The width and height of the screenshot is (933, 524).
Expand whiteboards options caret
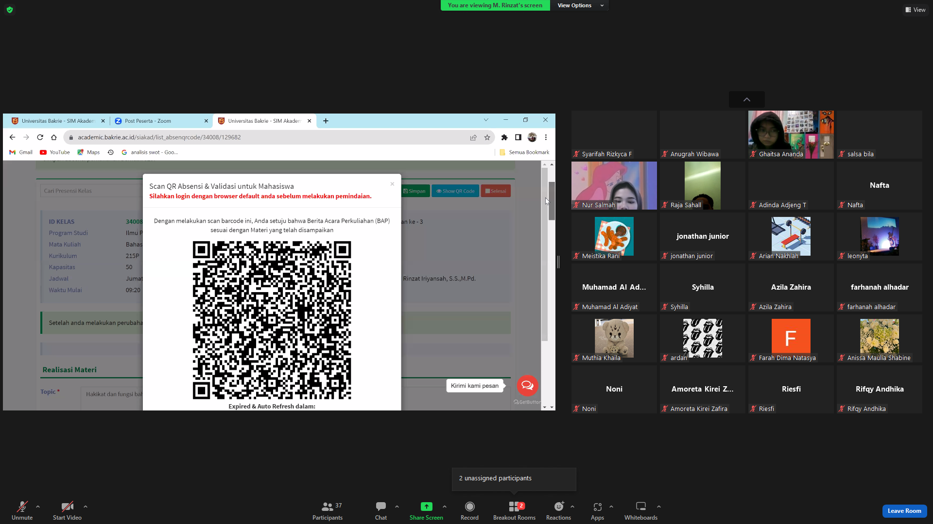pos(659,507)
